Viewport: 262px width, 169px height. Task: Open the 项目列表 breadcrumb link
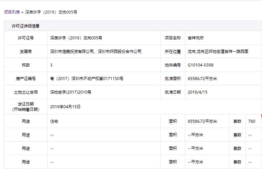[x=12, y=12]
